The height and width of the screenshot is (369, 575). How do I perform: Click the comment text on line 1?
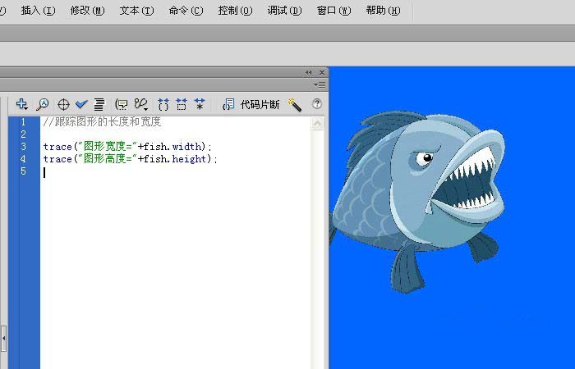[x=102, y=121]
